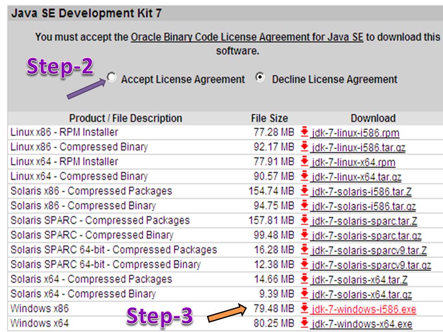Click the Linux x86 - Compressed Binary text
This screenshot has height=332, width=443.
click(79, 147)
